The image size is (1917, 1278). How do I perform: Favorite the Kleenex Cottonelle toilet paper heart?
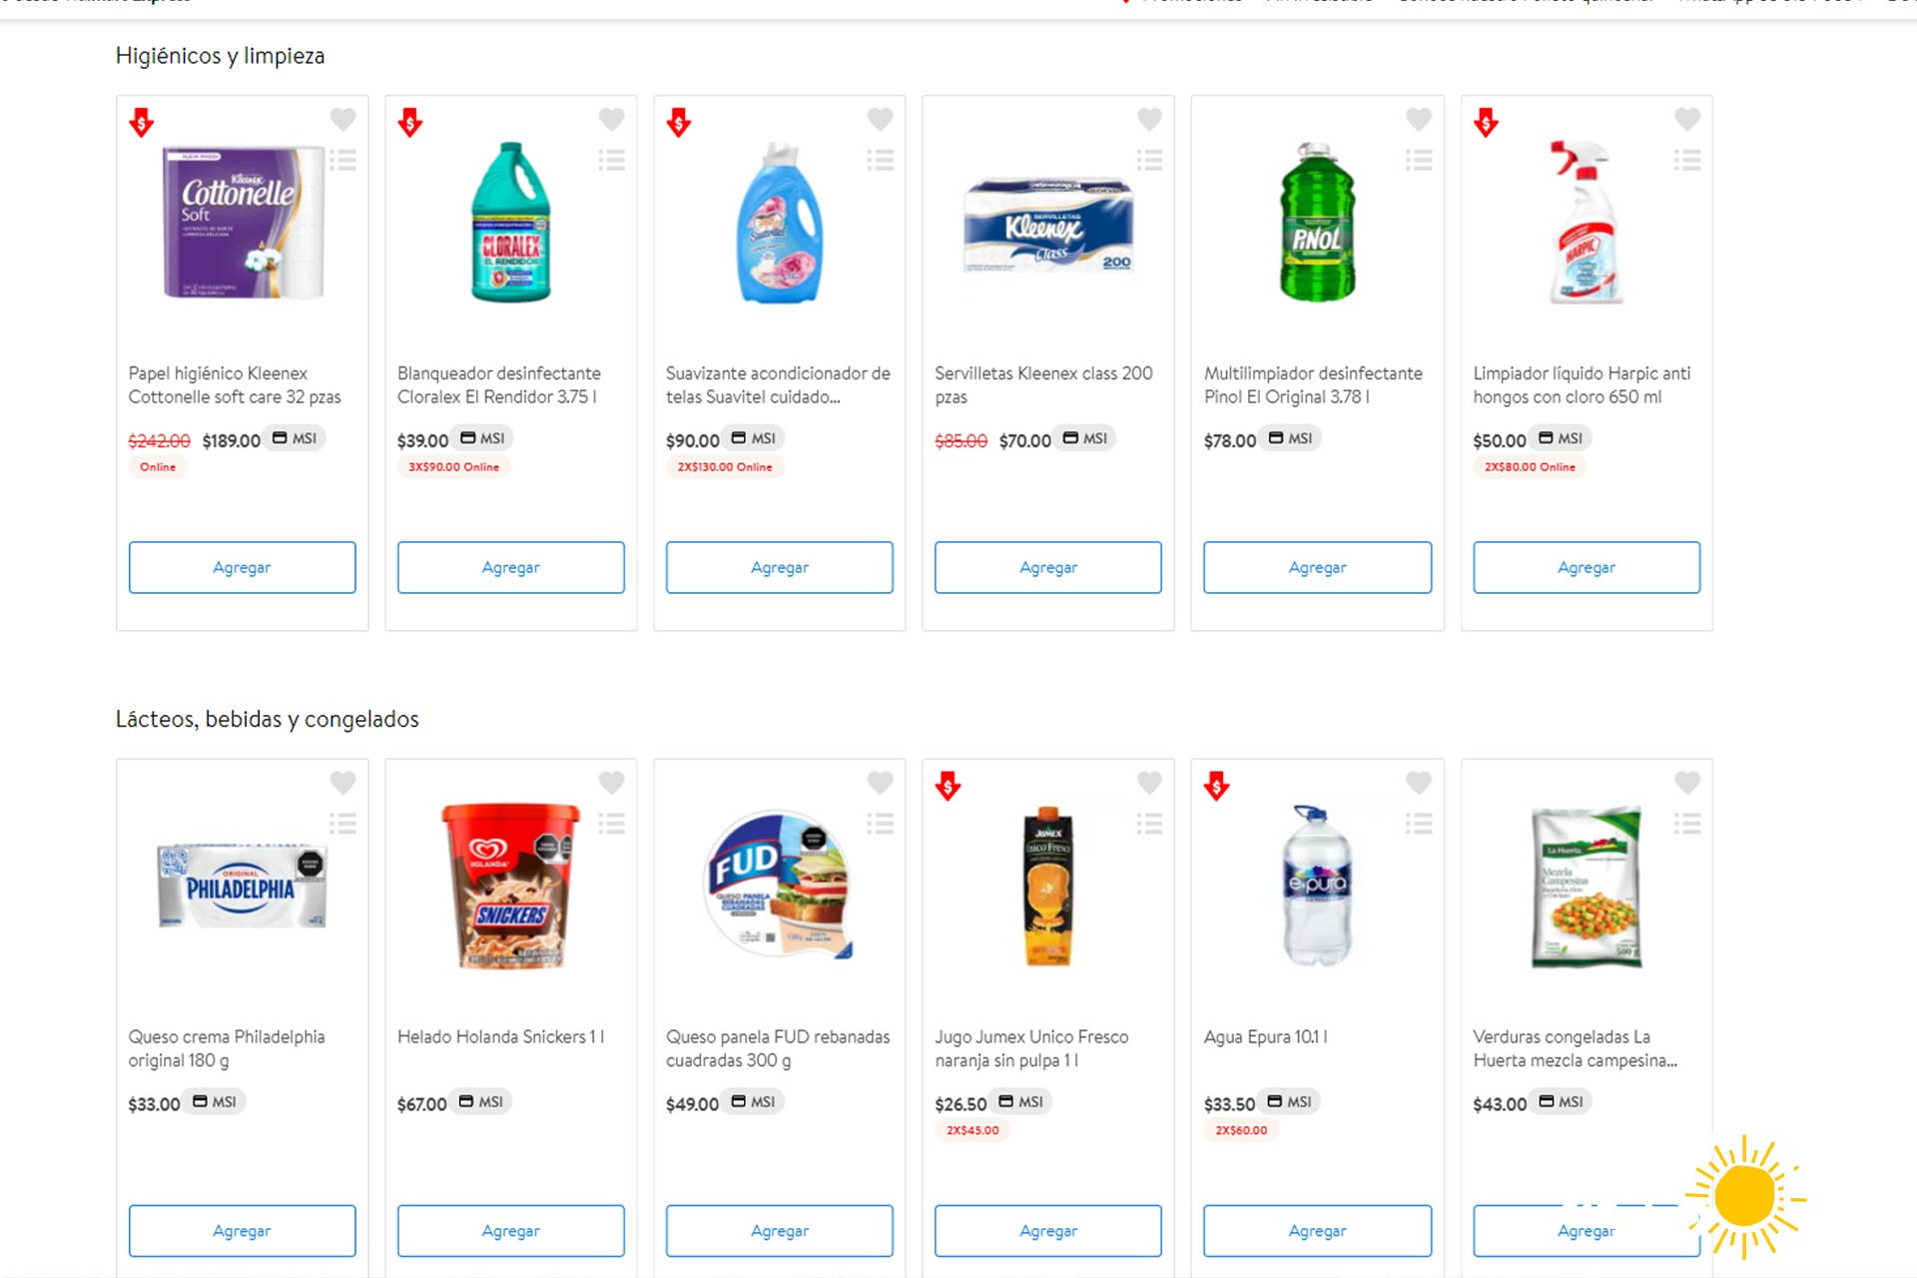[x=342, y=120]
